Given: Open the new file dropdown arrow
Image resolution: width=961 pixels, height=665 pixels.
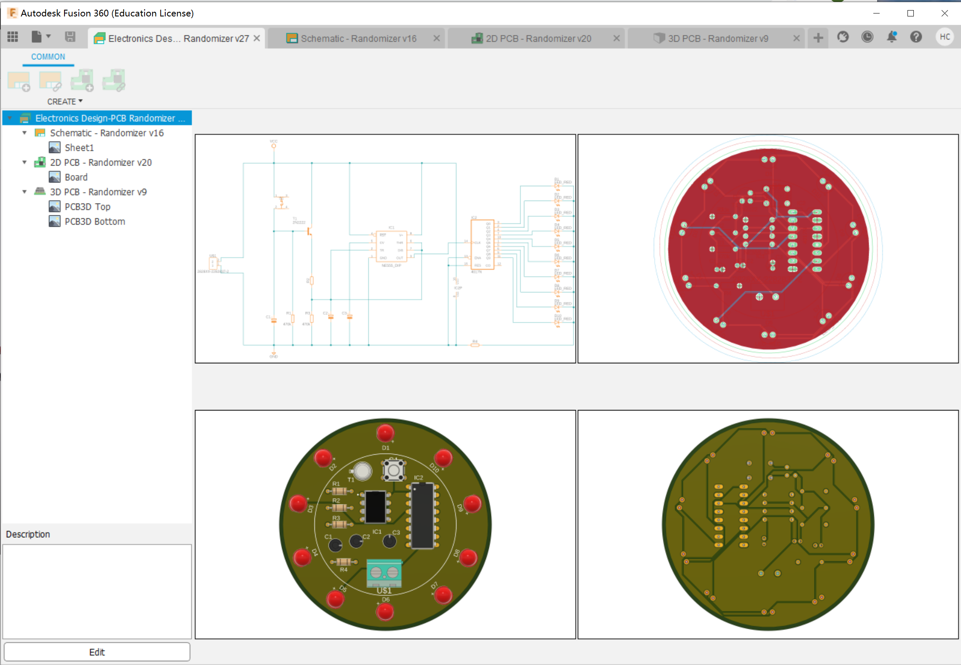Looking at the screenshot, I should [49, 36].
